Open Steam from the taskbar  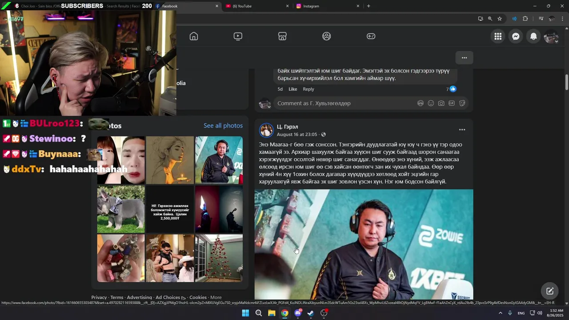pos(311,313)
